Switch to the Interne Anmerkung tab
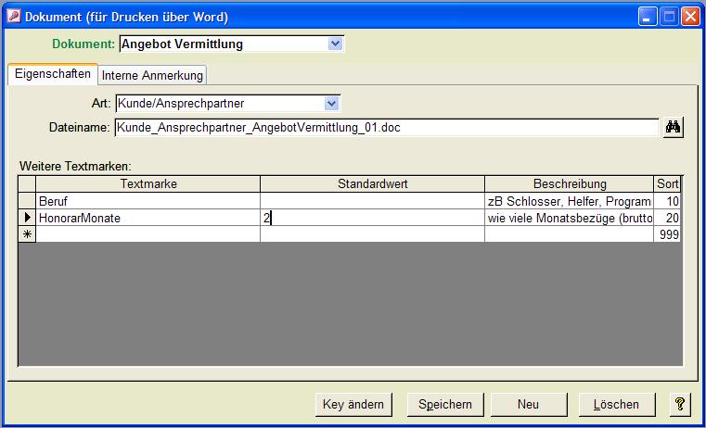The image size is (706, 428). tap(152, 75)
